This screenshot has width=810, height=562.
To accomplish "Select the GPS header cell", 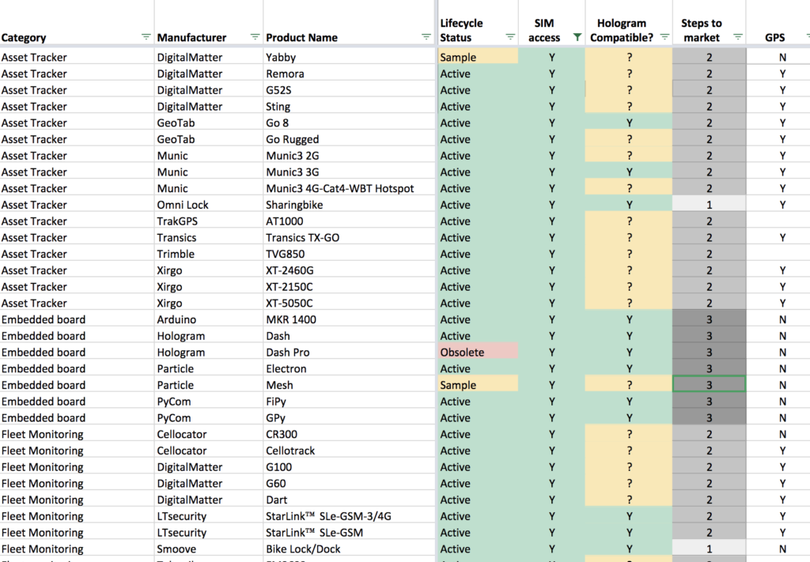I will [778, 23].
